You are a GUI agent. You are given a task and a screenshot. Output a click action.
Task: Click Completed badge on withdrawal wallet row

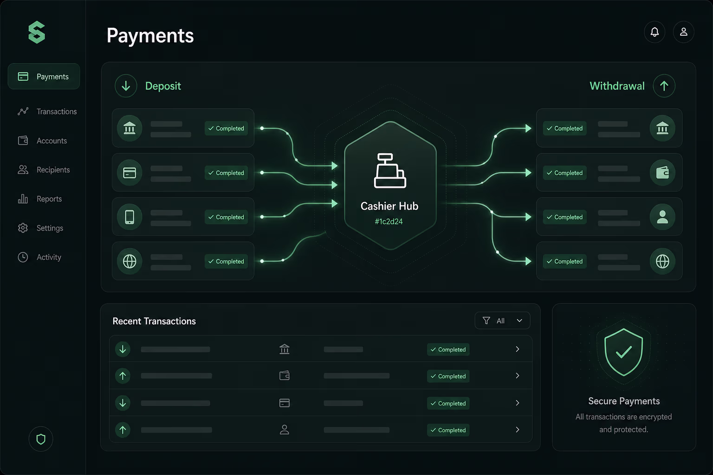click(x=564, y=173)
